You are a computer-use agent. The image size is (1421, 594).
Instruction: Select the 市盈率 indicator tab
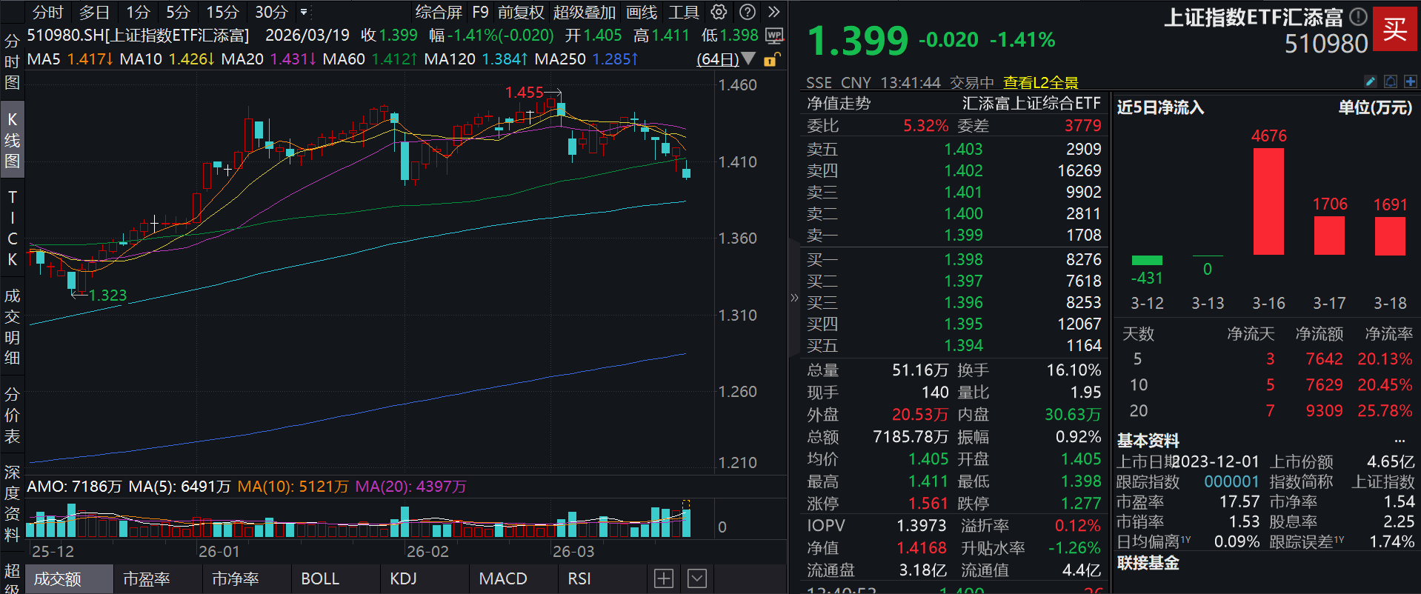click(x=157, y=578)
